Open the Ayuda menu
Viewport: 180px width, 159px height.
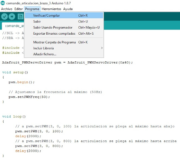pos(68,9)
